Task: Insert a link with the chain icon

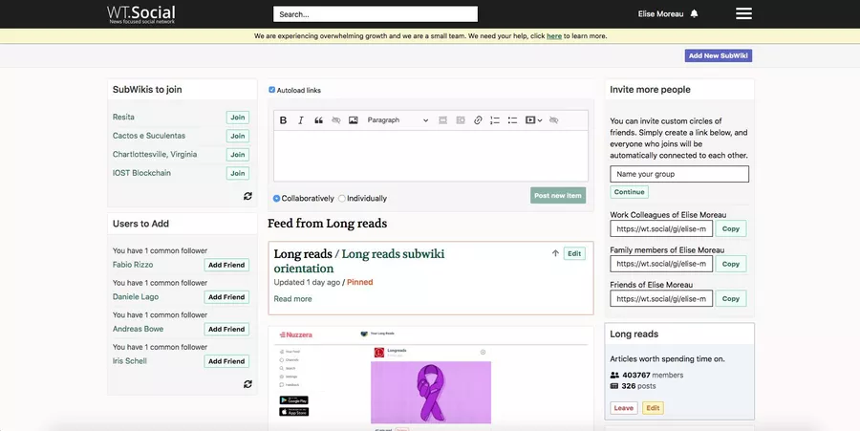Action: pyautogui.click(x=478, y=120)
